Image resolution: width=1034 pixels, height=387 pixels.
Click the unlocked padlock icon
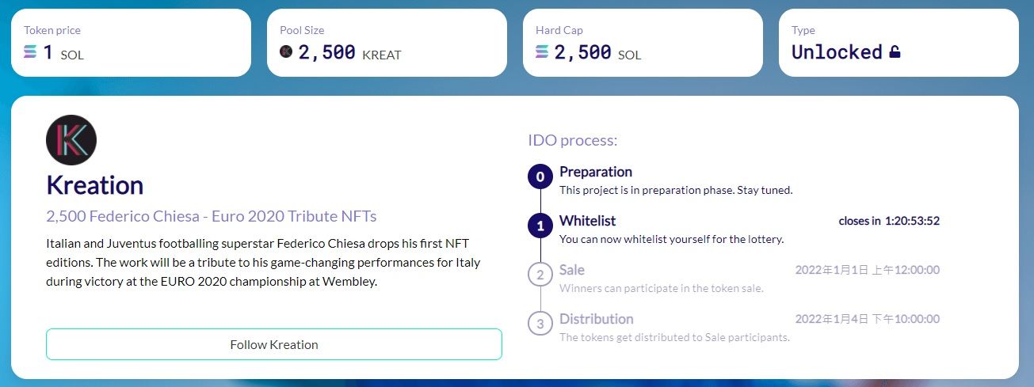pos(895,53)
